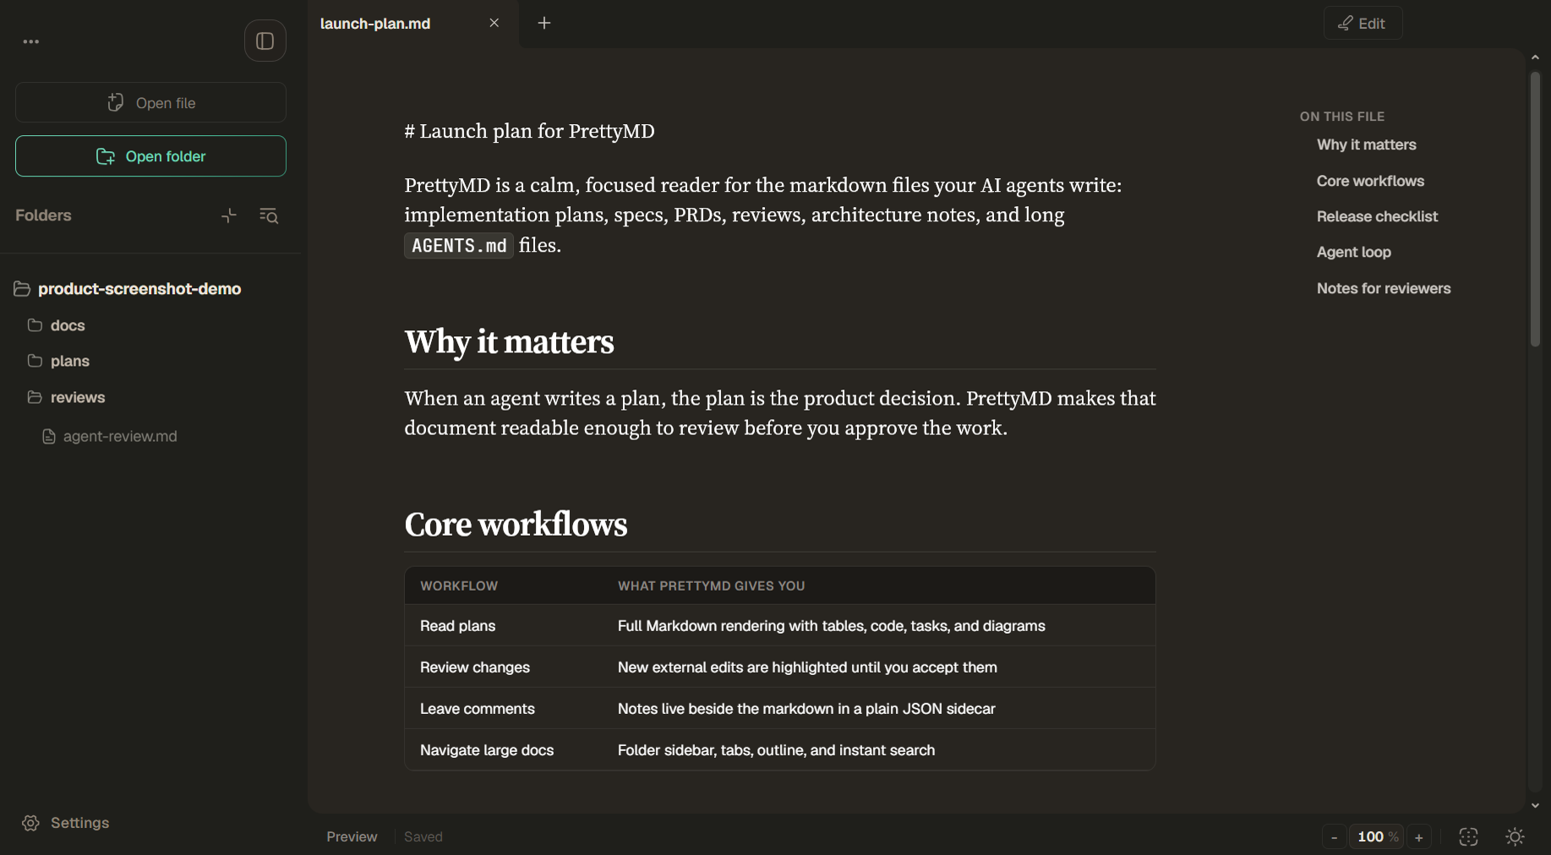The height and width of the screenshot is (855, 1551).
Task: Open agent-review.md file
Action: tap(110, 437)
